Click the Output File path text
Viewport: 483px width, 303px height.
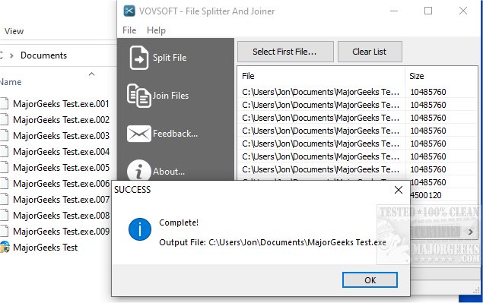pos(272,242)
